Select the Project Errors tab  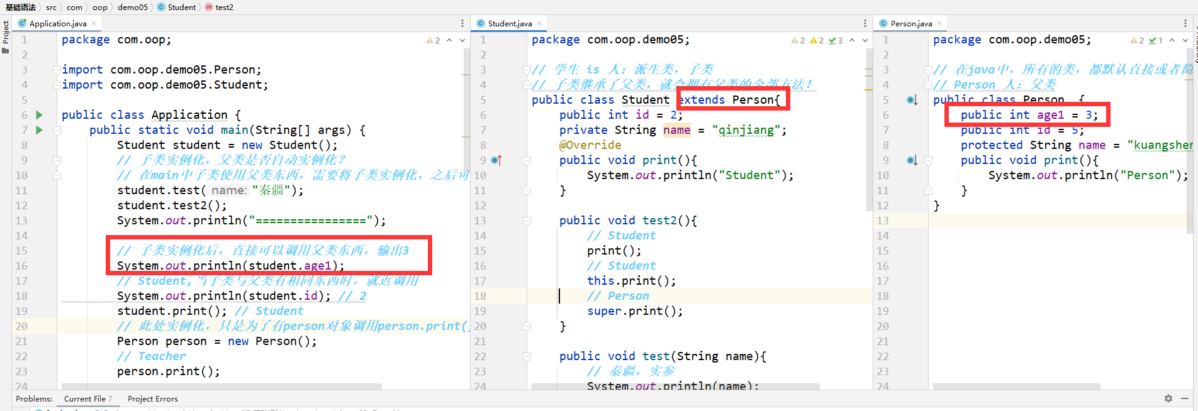click(153, 398)
